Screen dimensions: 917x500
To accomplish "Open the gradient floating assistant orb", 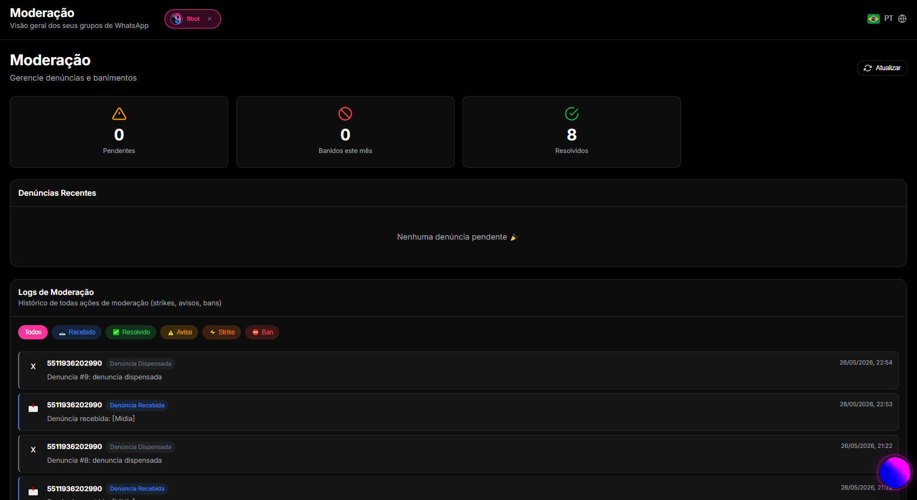I will click(895, 472).
